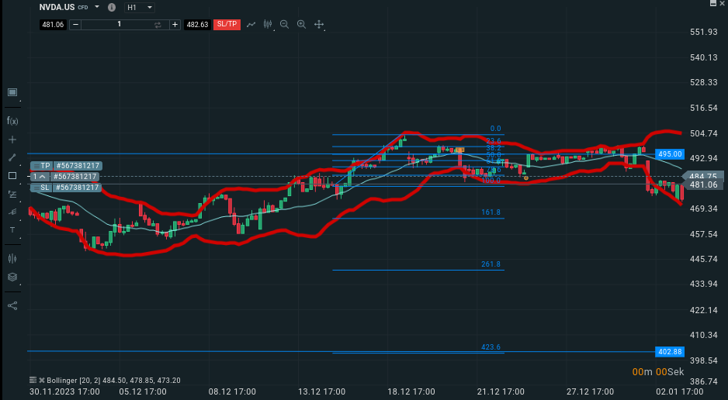Screen dimensions: 728x400
Task: Click the 481.06 current price tag on axis
Action: pos(703,184)
